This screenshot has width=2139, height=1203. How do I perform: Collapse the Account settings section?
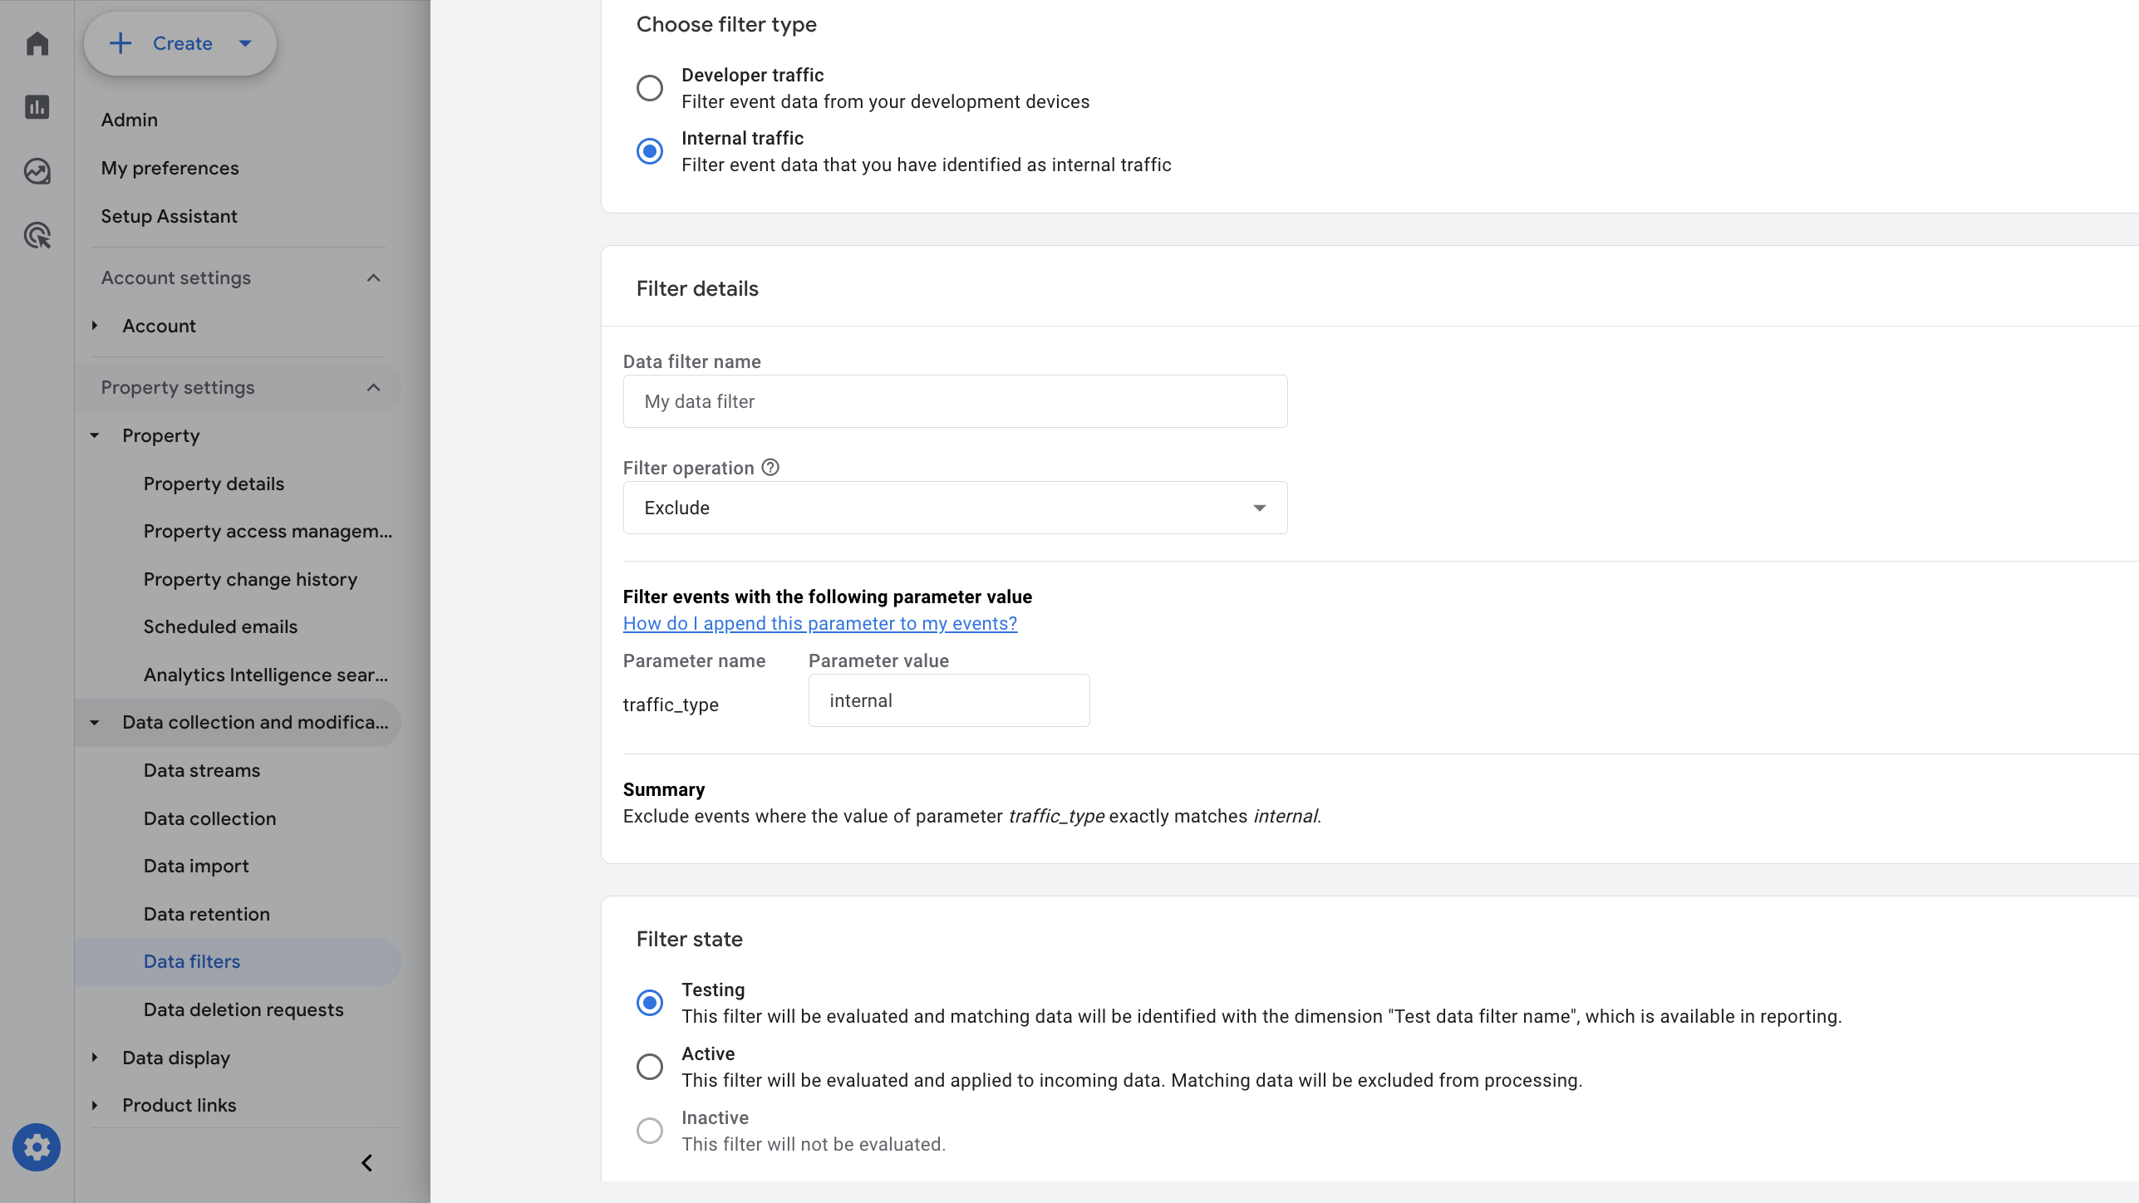coord(374,278)
